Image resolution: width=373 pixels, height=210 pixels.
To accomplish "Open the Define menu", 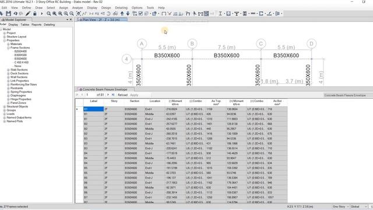I will pyautogui.click(x=26, y=8).
